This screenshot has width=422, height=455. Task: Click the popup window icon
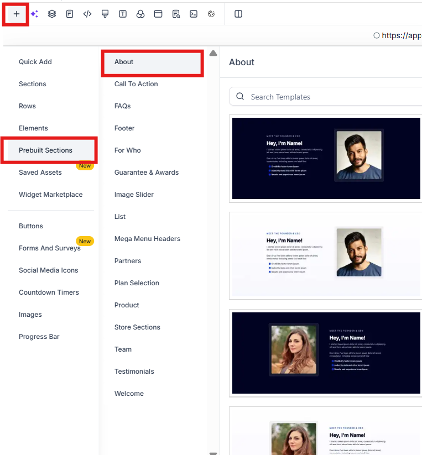[158, 14]
